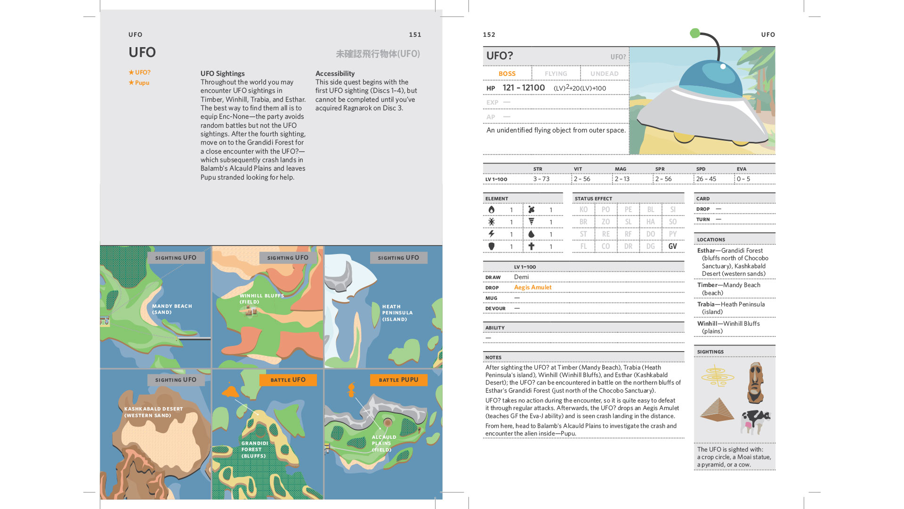Click the orange star next to UFO?
904x509 pixels.
[x=131, y=72]
